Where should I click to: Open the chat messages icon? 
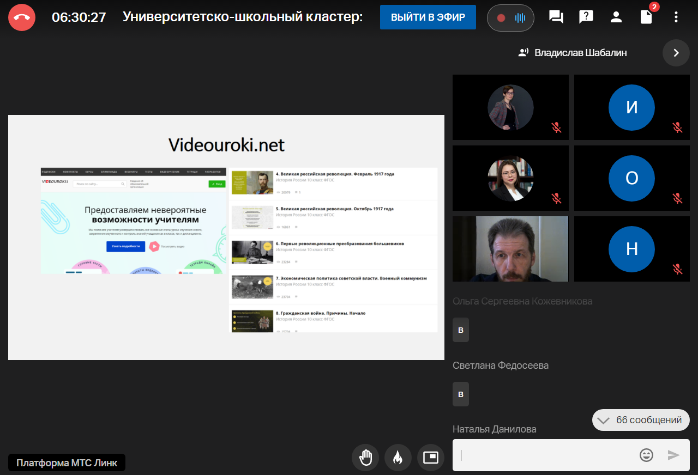(556, 17)
